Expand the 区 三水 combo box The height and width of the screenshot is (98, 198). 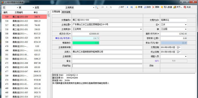click(x=186, y=25)
